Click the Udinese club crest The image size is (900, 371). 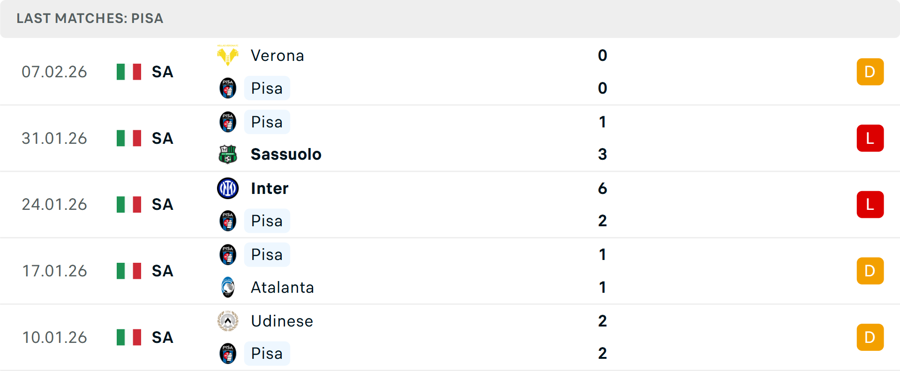tap(228, 321)
